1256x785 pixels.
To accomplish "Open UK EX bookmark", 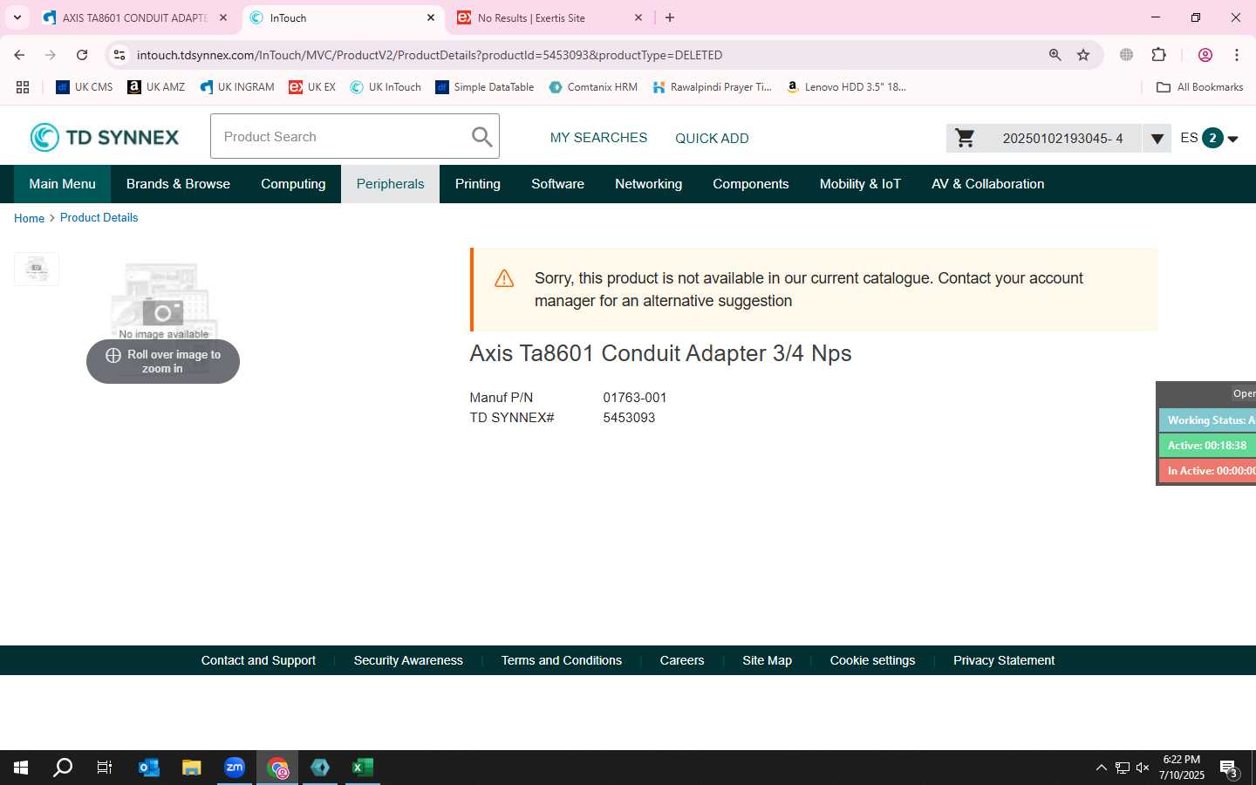I will [x=312, y=87].
